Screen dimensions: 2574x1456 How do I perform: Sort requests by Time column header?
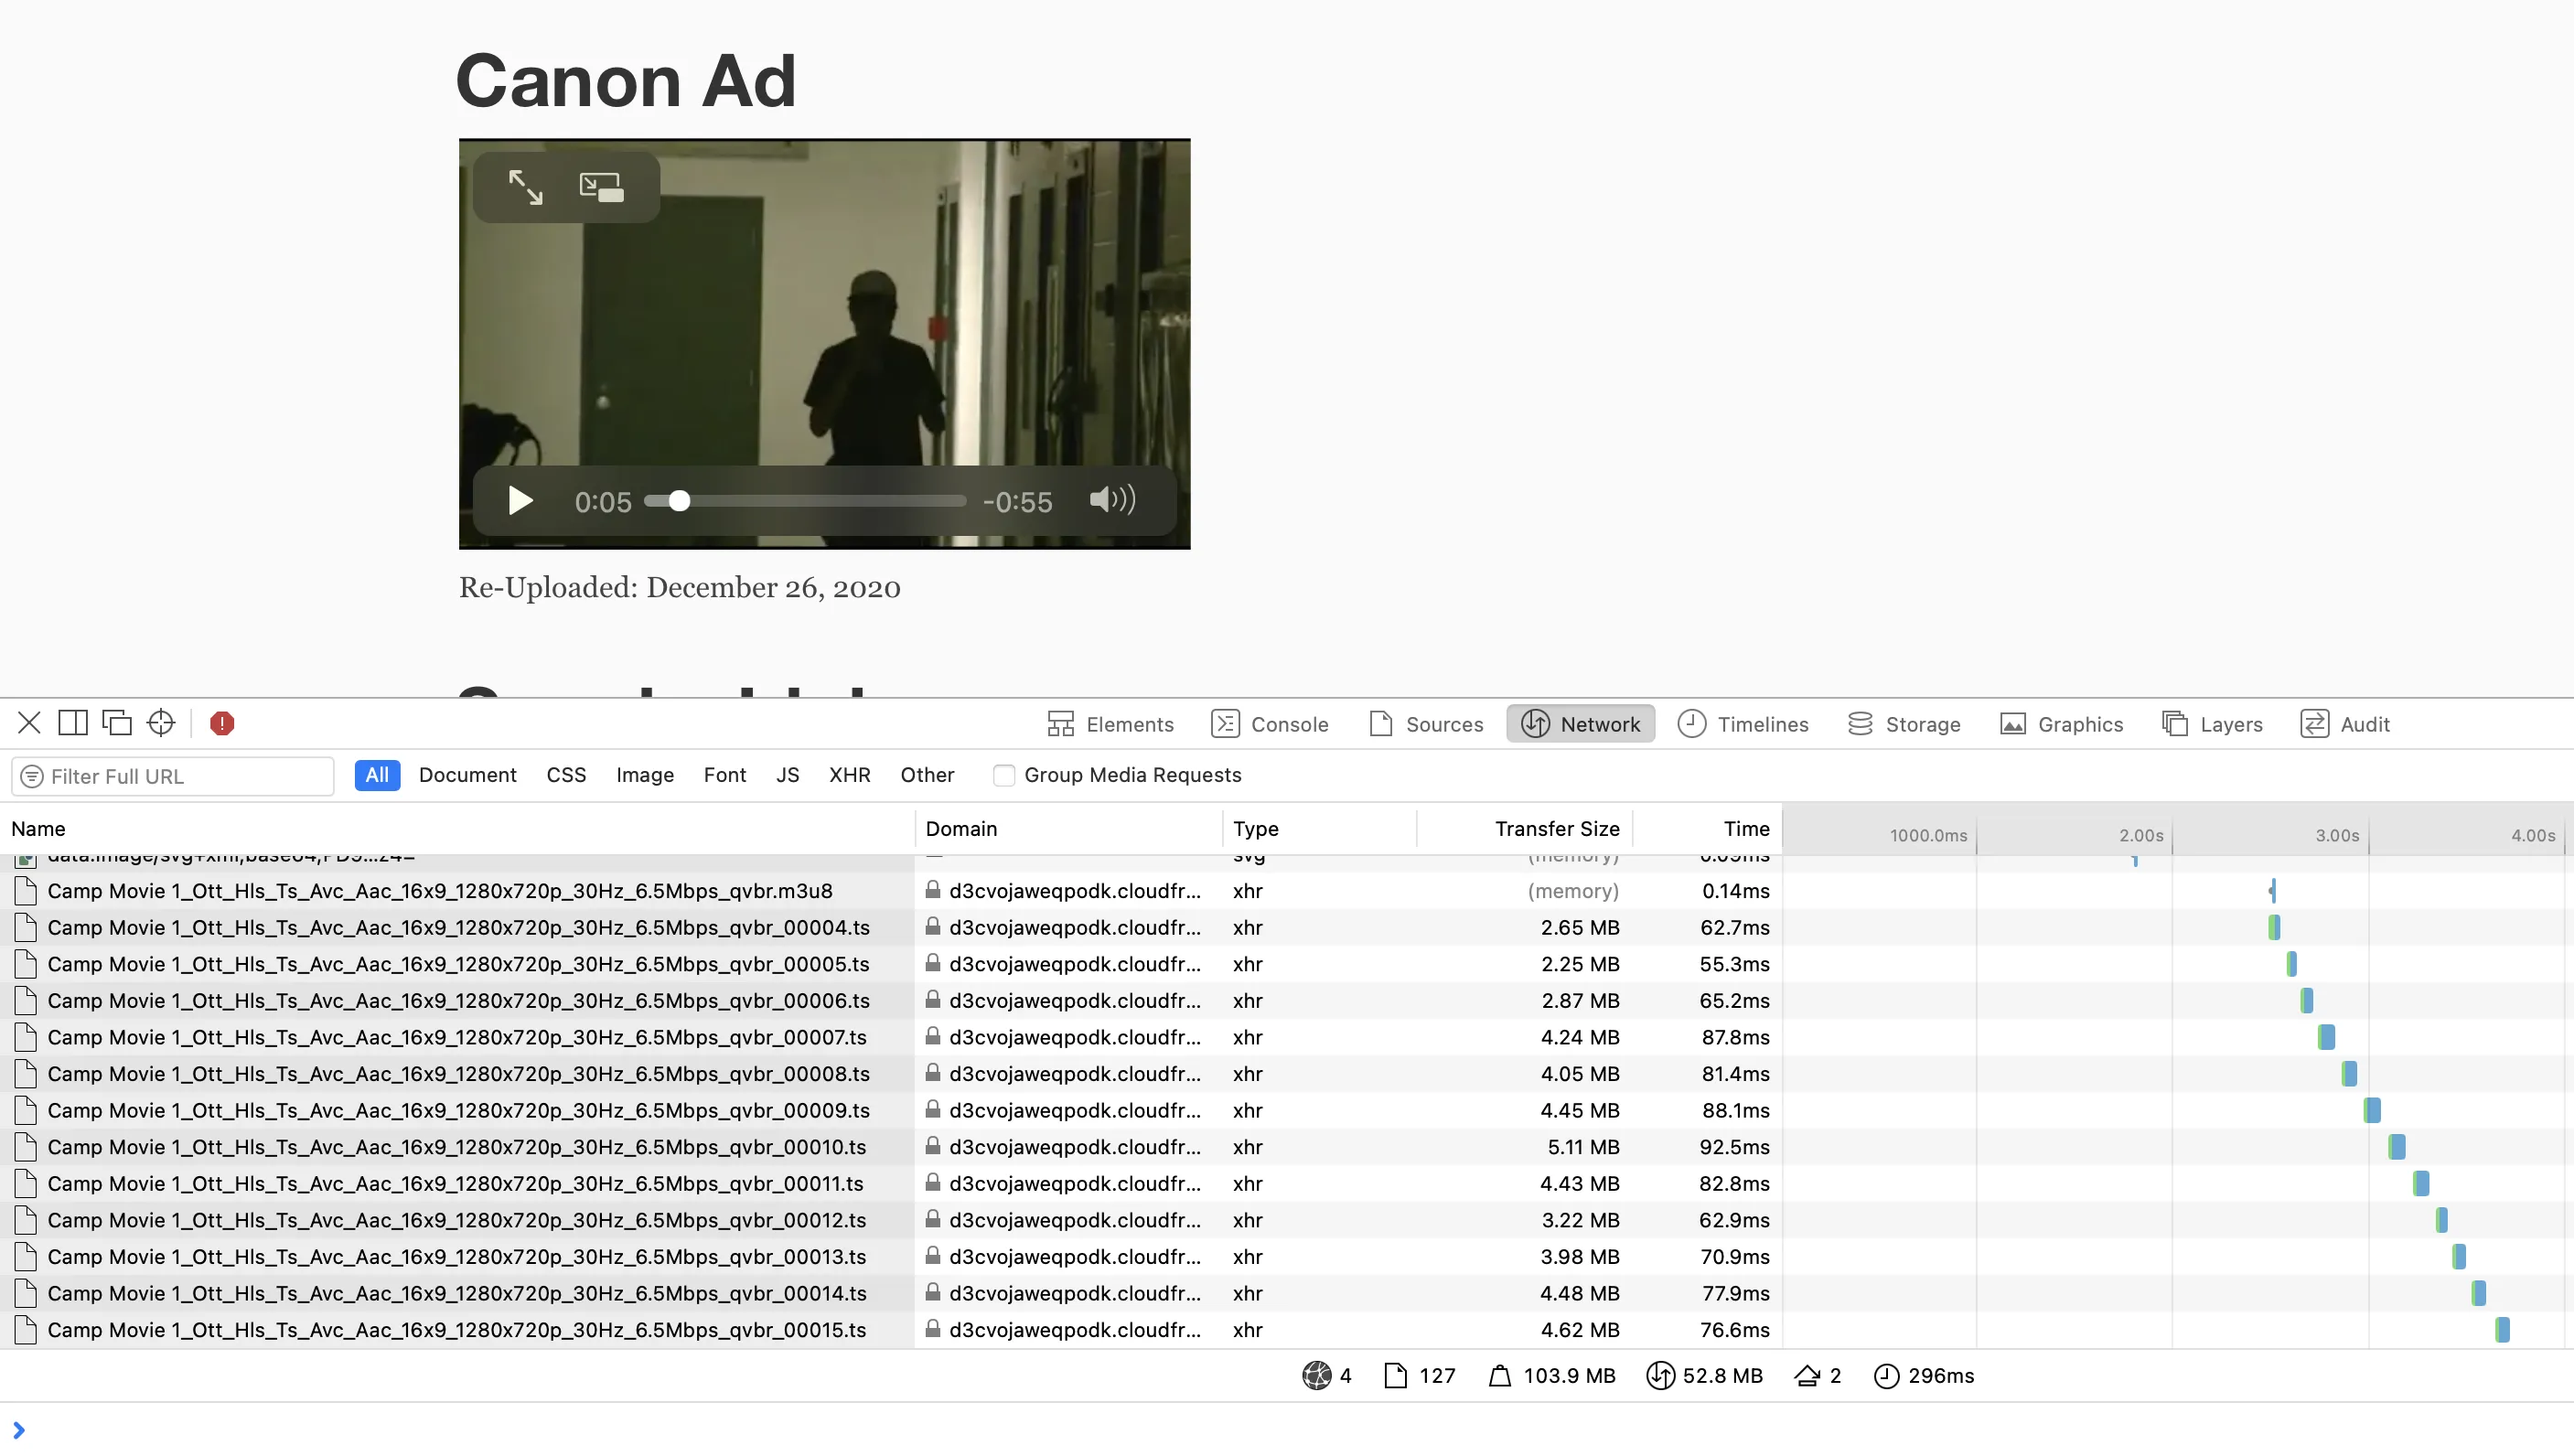tap(1745, 829)
